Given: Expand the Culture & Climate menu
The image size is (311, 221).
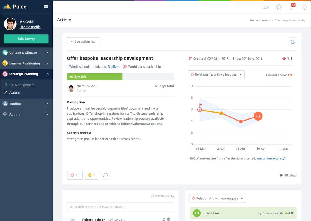Looking at the screenshot, I should [x=26, y=53].
